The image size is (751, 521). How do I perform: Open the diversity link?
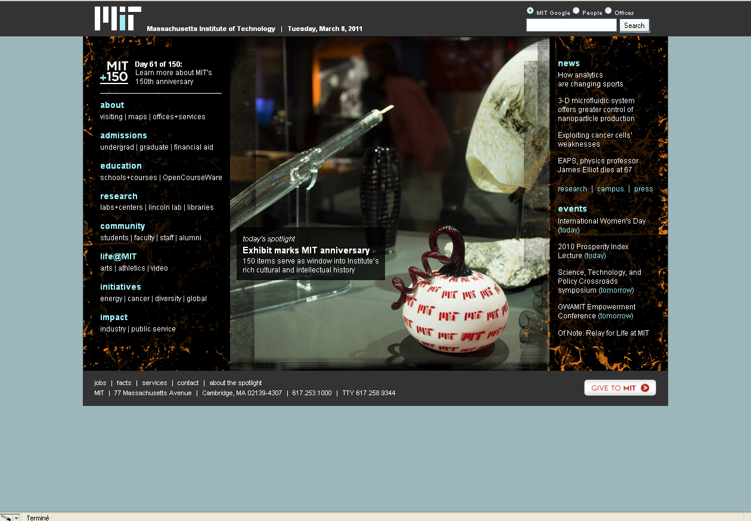pyautogui.click(x=168, y=299)
